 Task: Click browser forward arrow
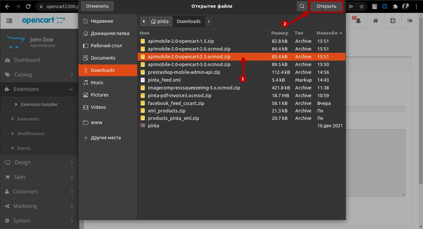(x=18, y=6)
